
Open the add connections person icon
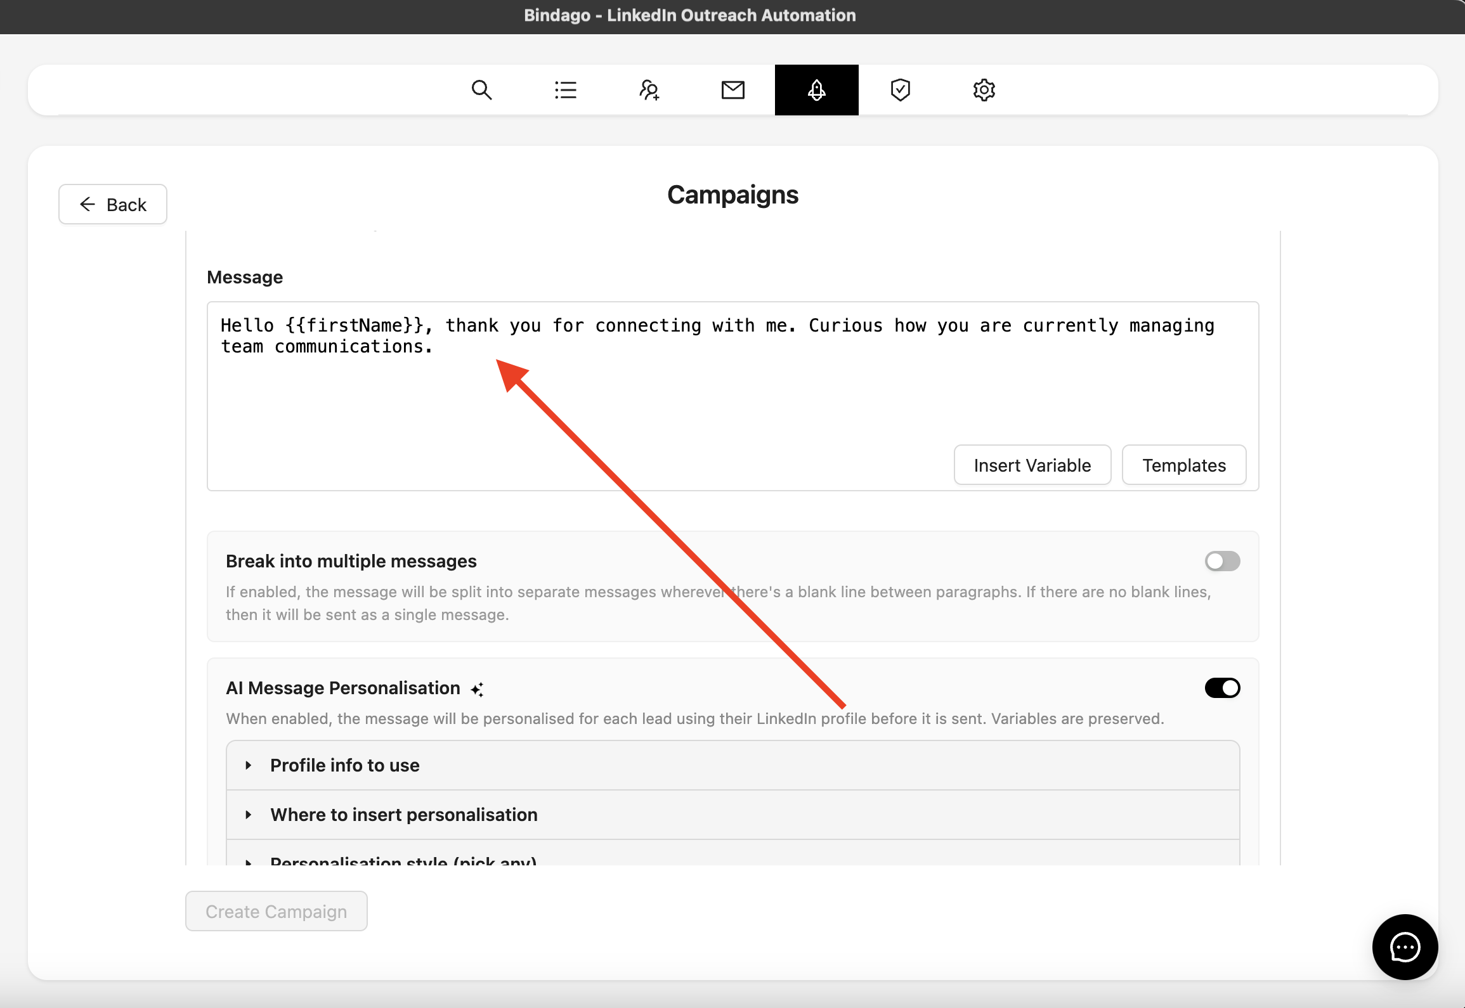coord(649,90)
